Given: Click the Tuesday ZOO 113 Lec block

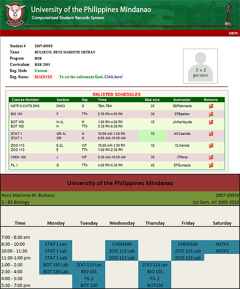Looking at the screenshot, I should (x=89, y=265).
